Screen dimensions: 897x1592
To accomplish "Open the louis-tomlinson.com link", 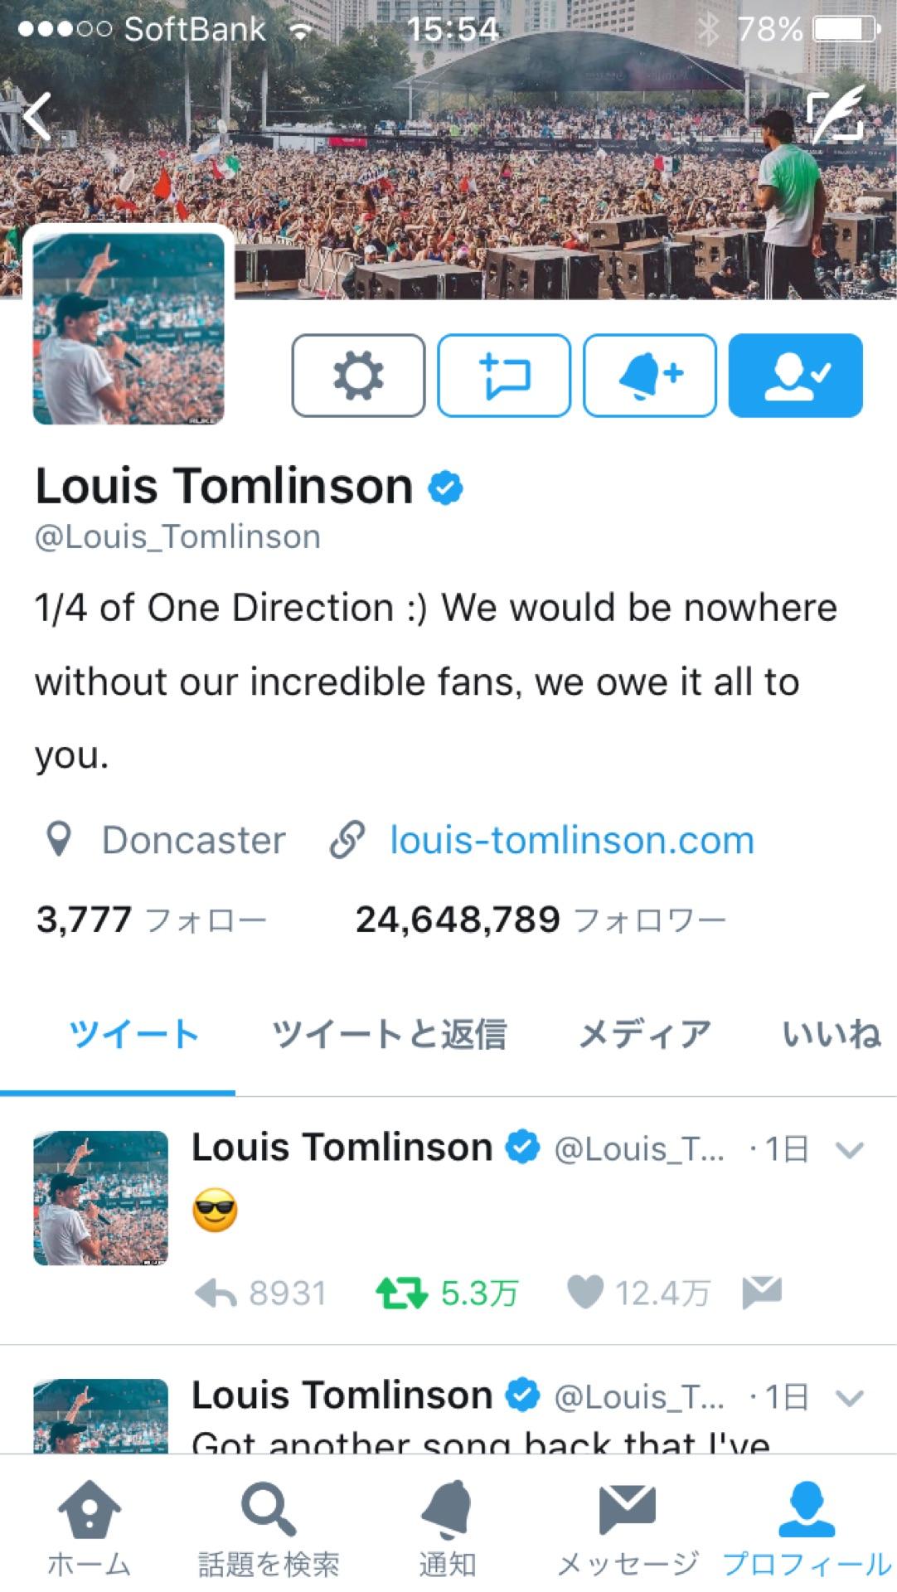I will coord(572,840).
